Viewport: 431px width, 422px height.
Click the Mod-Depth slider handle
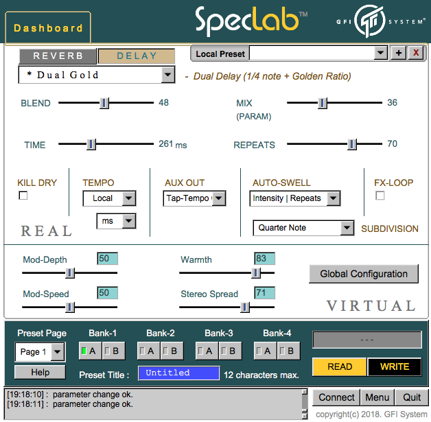pos(70,273)
